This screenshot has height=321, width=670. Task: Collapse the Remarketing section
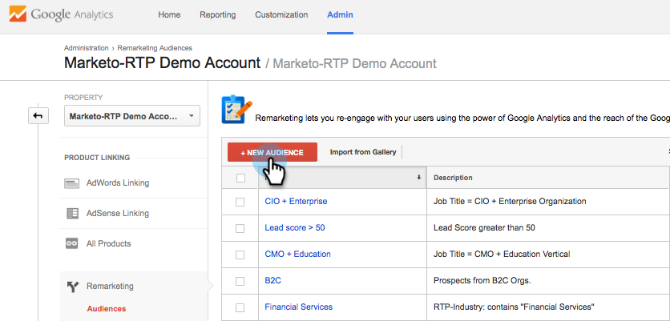111,286
